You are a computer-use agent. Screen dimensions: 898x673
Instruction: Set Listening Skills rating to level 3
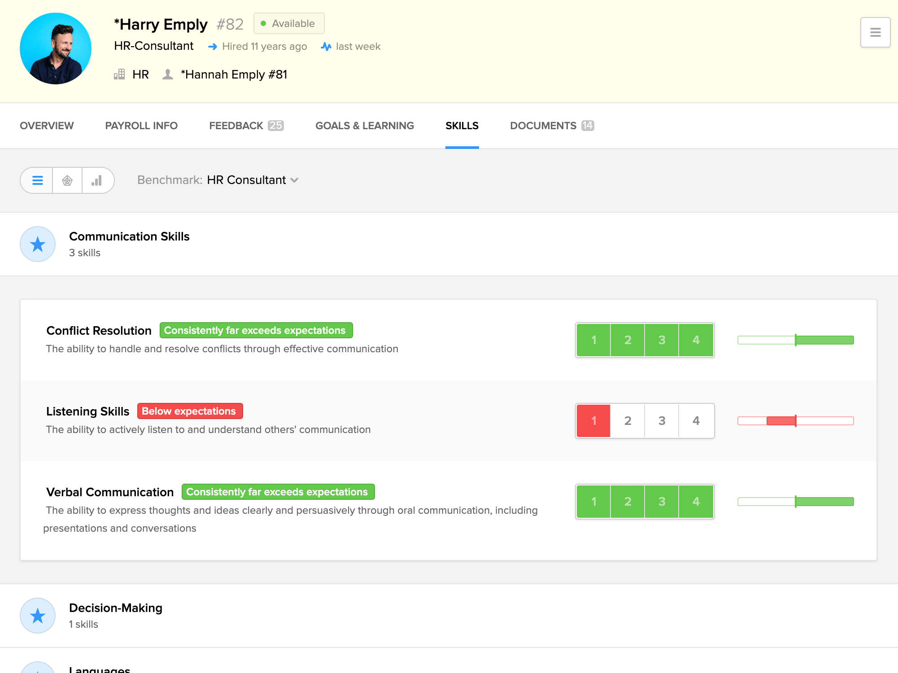click(662, 420)
